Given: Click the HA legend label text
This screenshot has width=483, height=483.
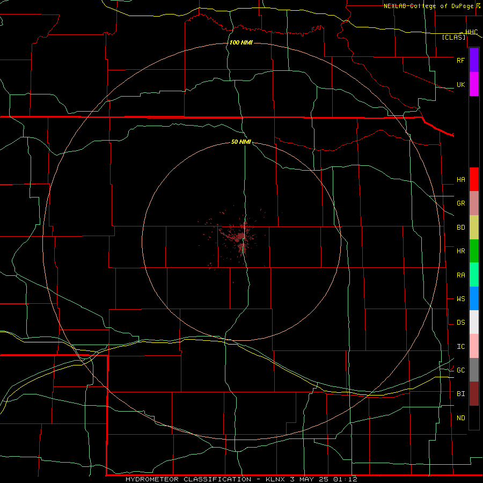Looking at the screenshot, I should coord(460,179).
